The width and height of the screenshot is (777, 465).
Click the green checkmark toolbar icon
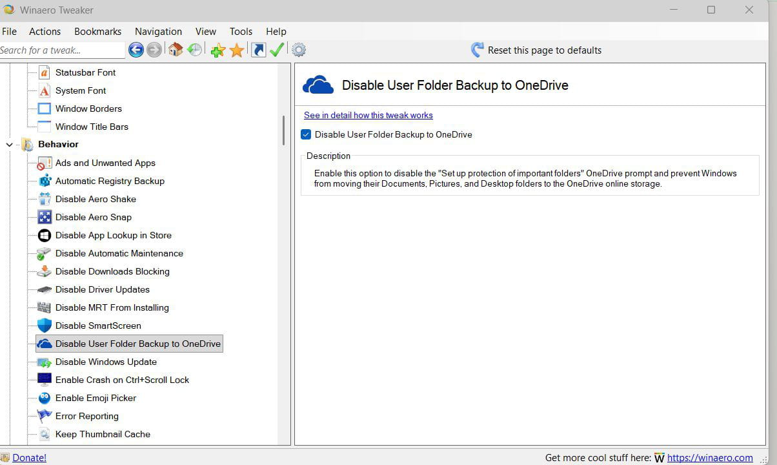coord(277,50)
